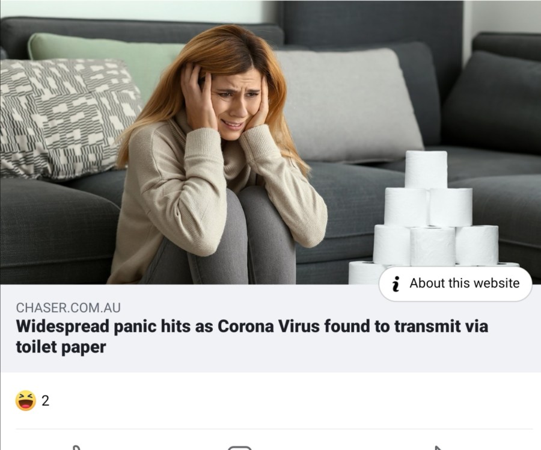Click the toilet paper stack in the photo
Screen dimensions: 541x450
(x=433, y=218)
